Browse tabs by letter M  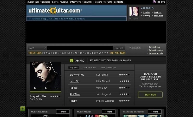[x=76, y=53]
